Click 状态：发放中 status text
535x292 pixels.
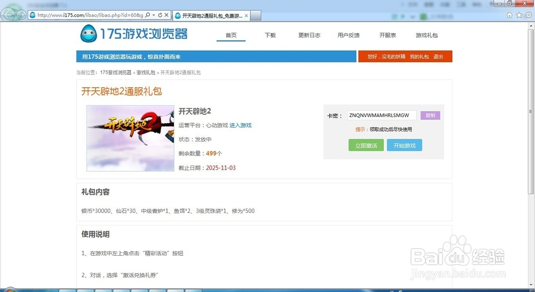point(195,140)
